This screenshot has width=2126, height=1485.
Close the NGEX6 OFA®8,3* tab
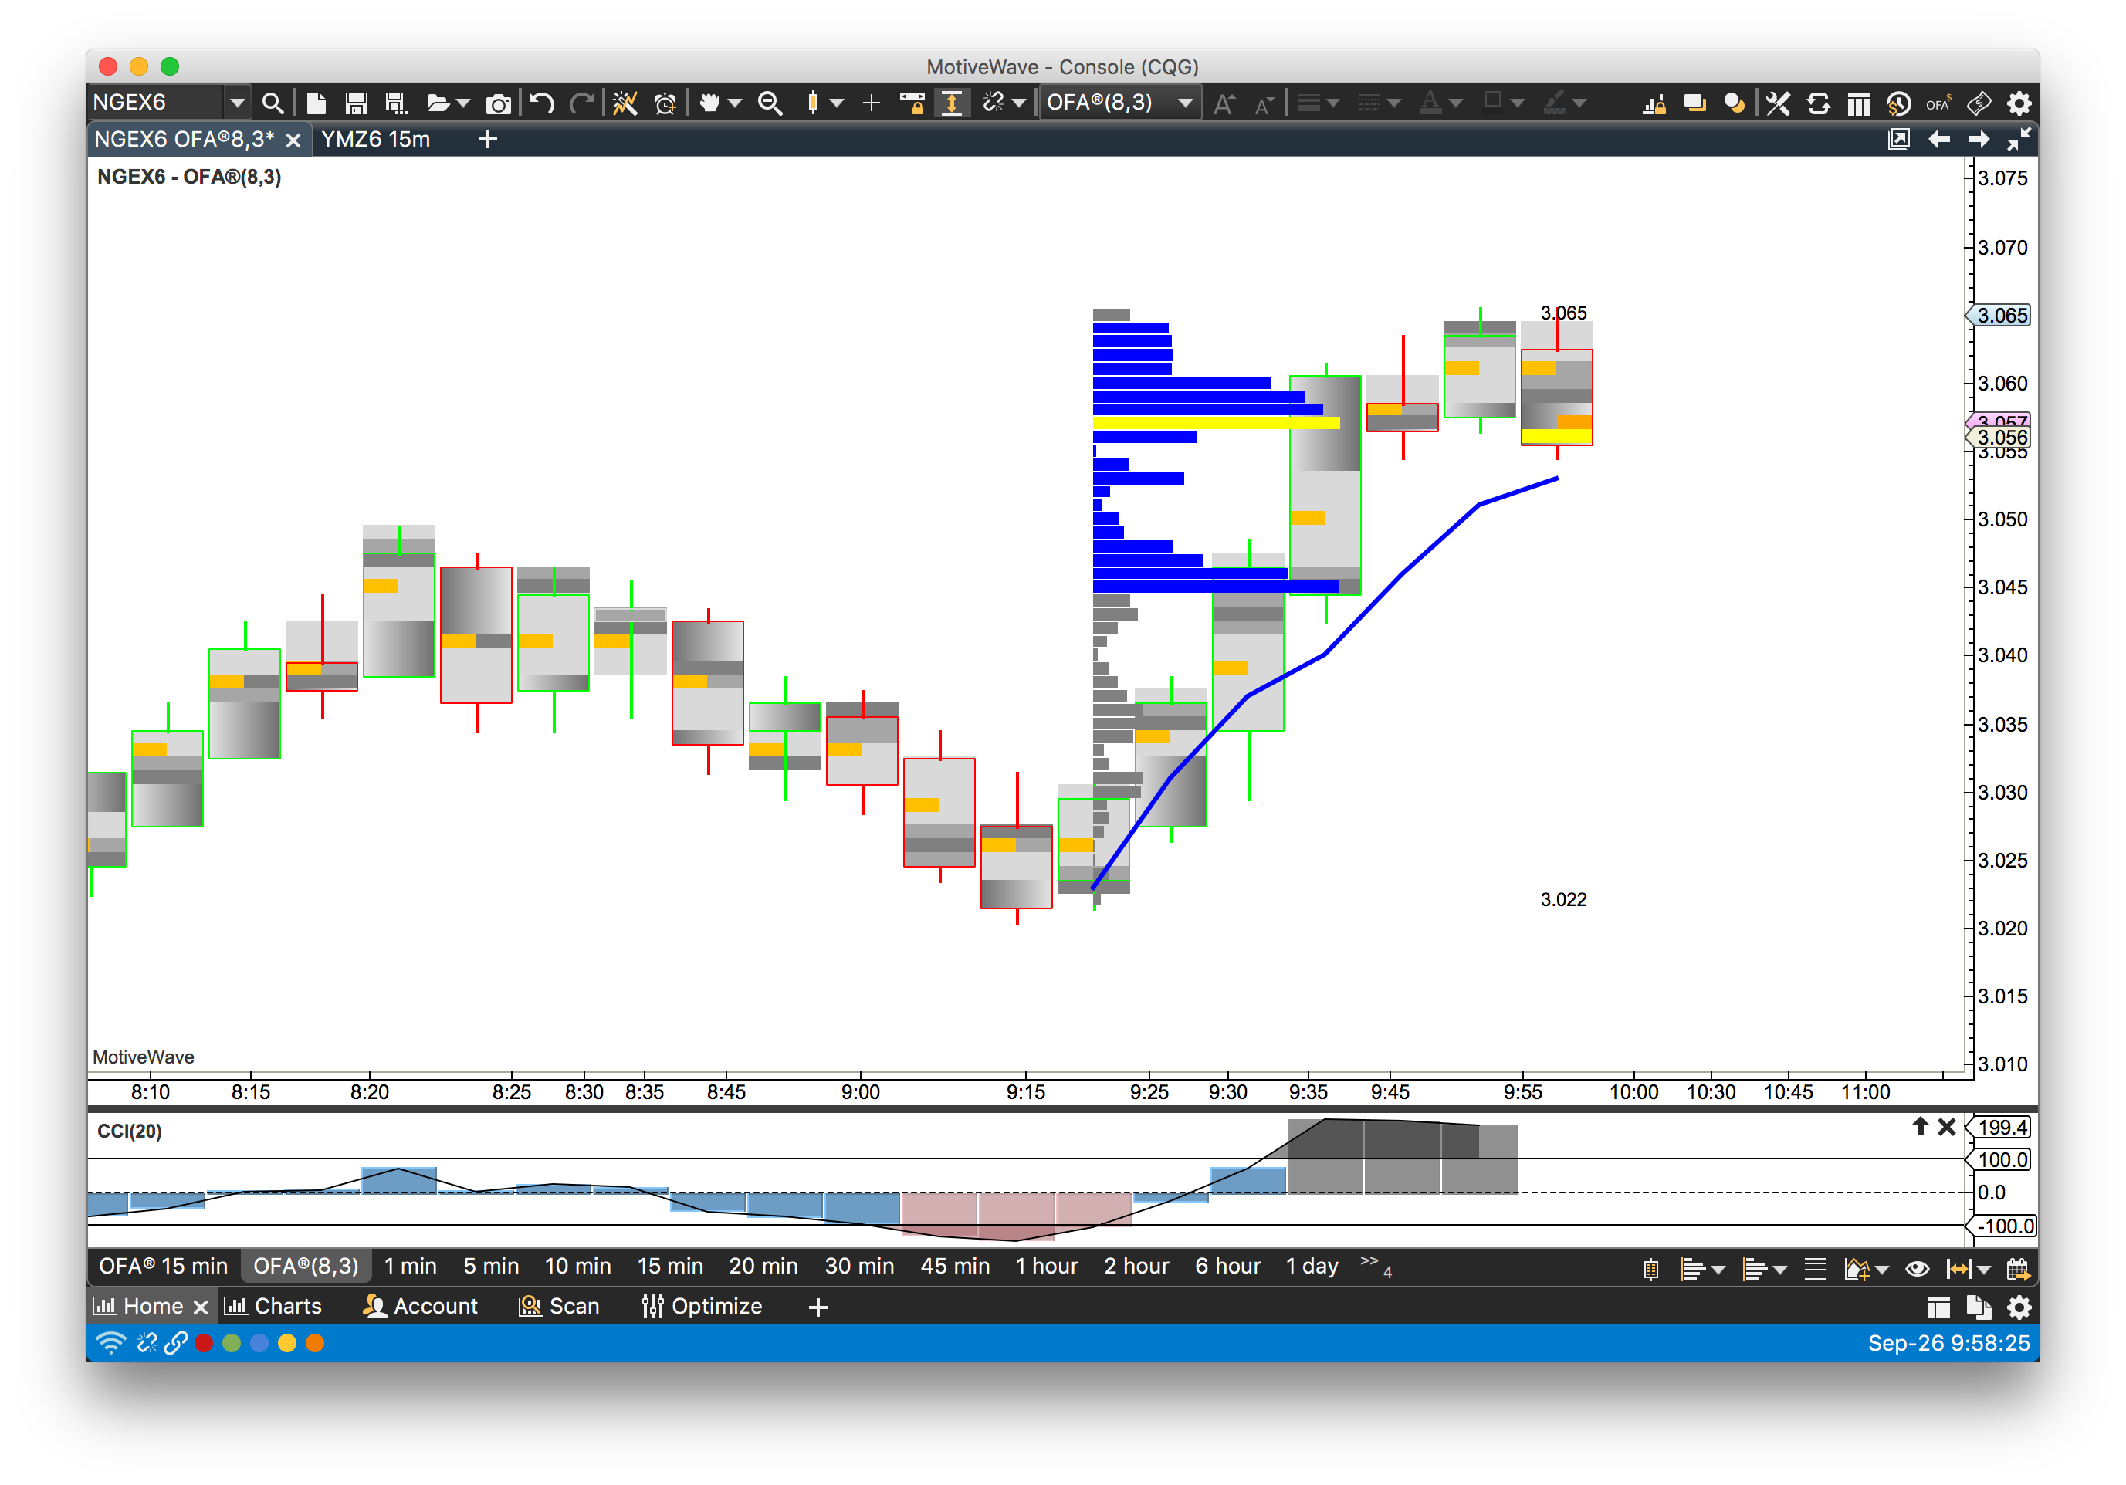coord(293,140)
